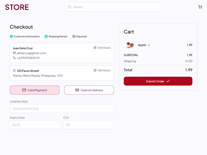Click the shopping cart icon top right
This screenshot has height=155, width=207.
point(200,7)
